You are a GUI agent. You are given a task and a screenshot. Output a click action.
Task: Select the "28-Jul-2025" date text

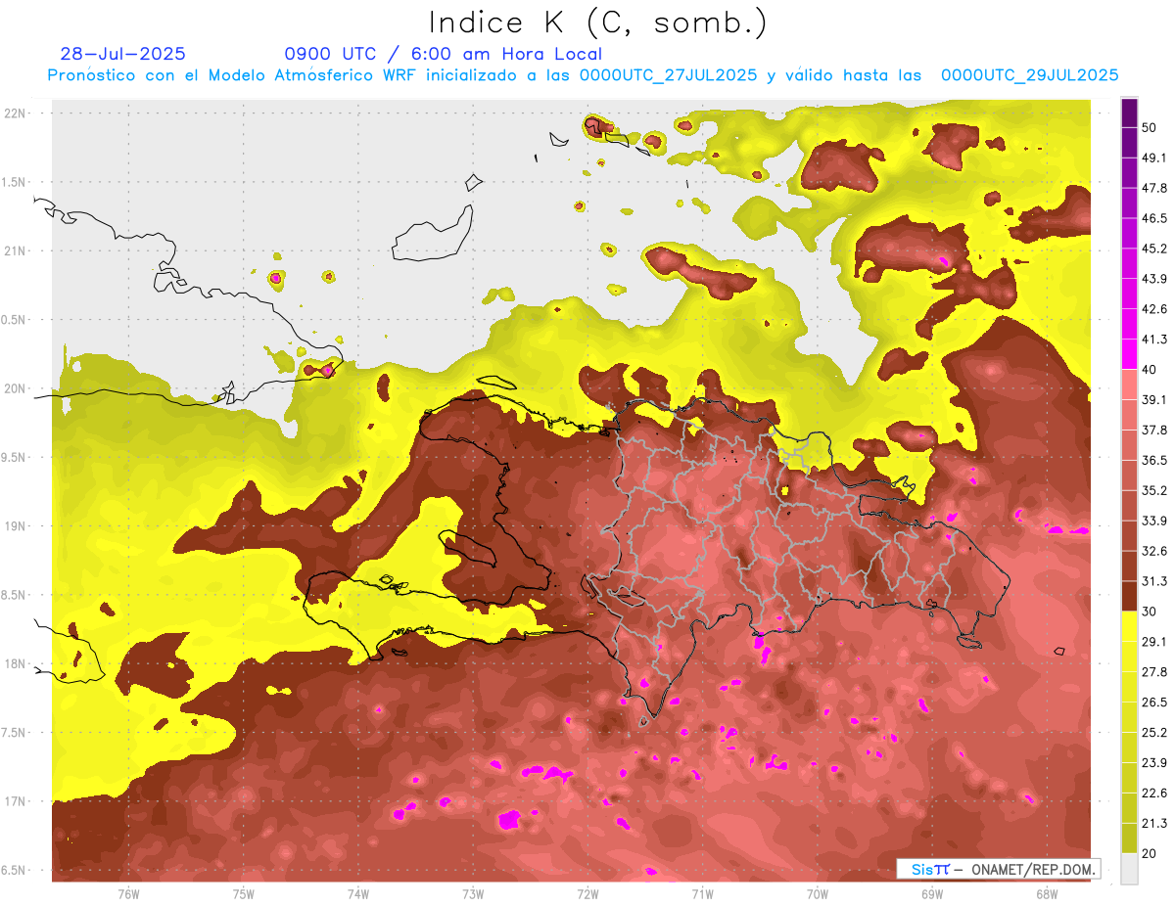pyautogui.click(x=122, y=54)
